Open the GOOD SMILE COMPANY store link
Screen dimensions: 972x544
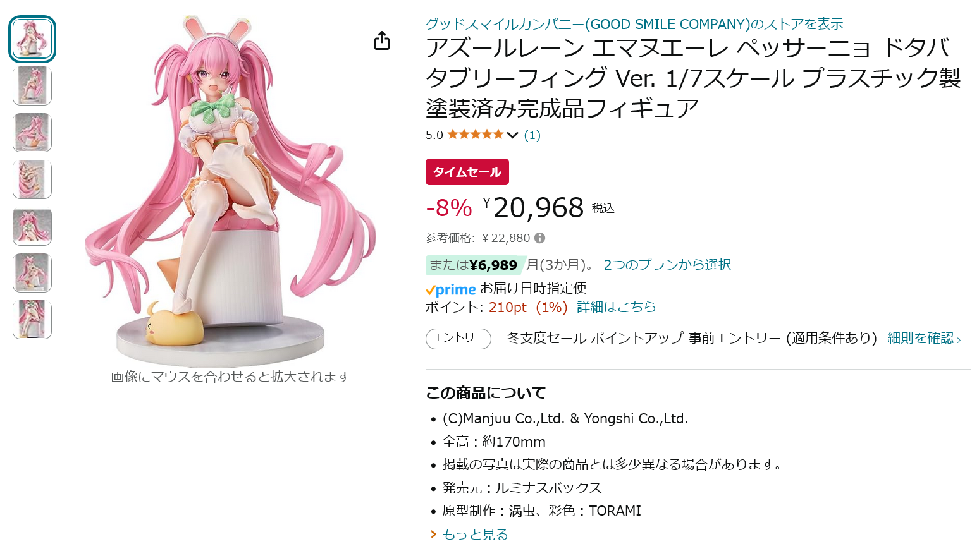(634, 24)
